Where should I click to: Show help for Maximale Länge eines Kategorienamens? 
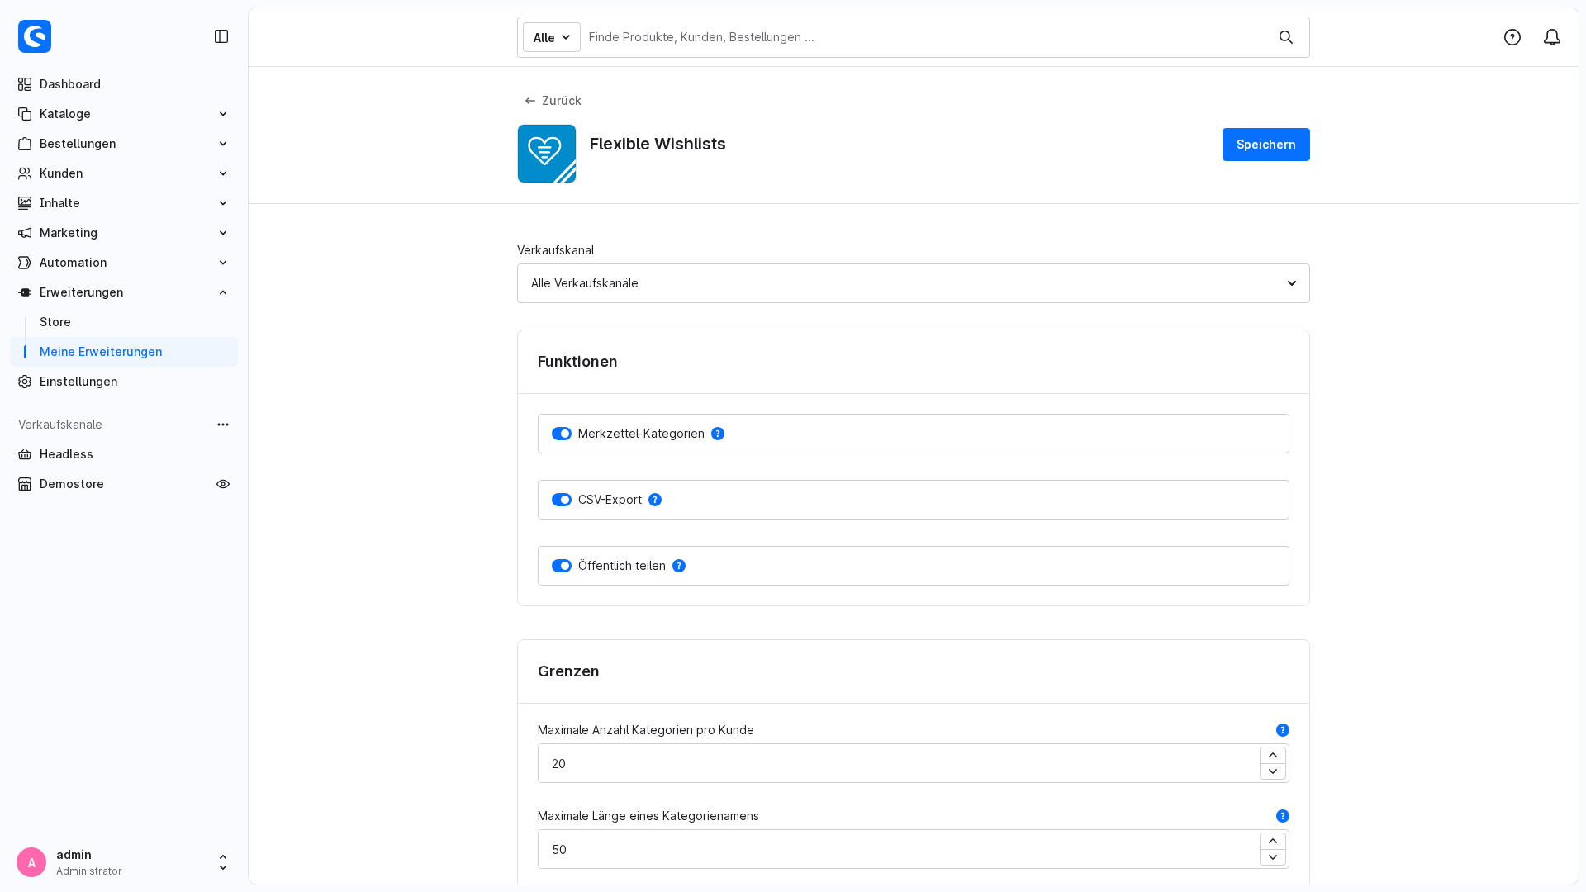1283,816
